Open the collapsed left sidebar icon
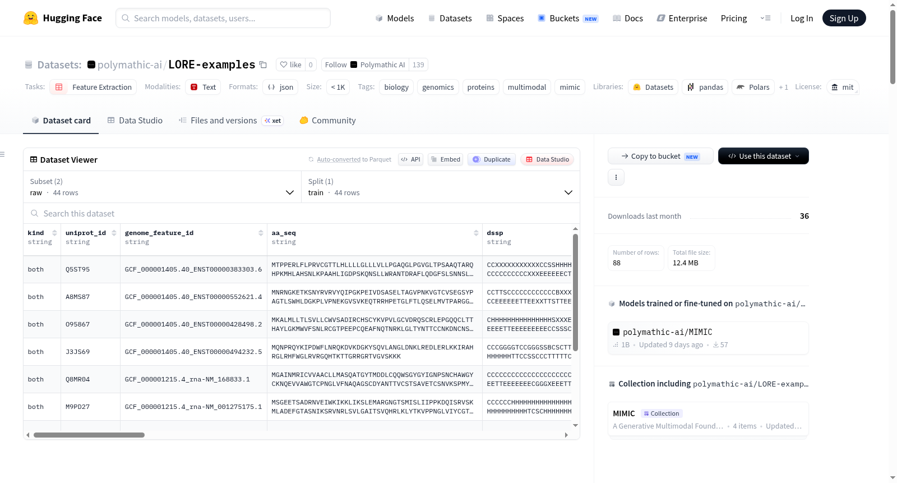897x483 pixels. coord(2,154)
